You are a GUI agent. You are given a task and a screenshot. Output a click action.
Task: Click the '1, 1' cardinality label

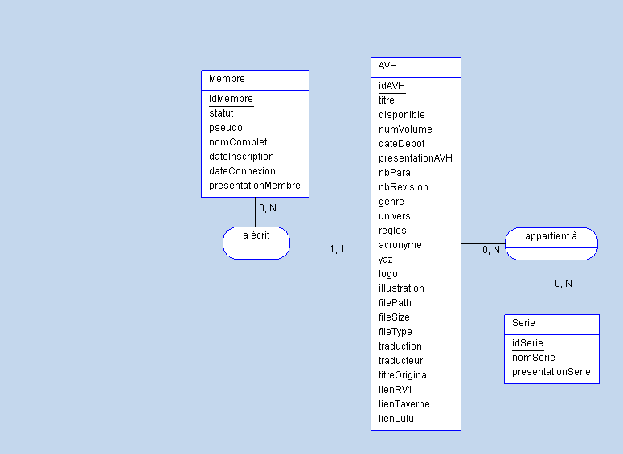(337, 249)
